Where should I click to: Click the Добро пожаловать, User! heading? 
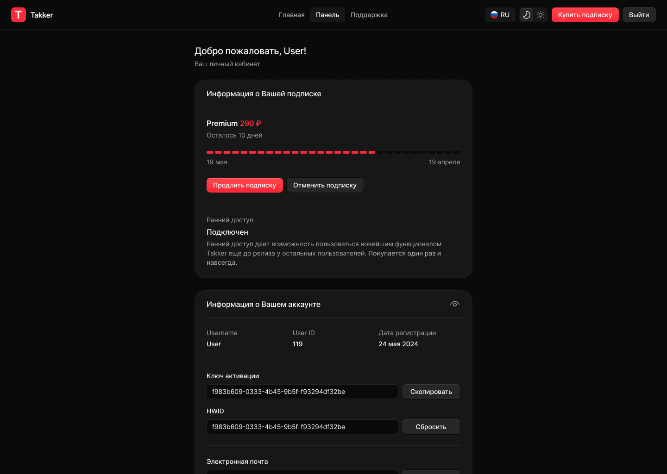[250, 51]
